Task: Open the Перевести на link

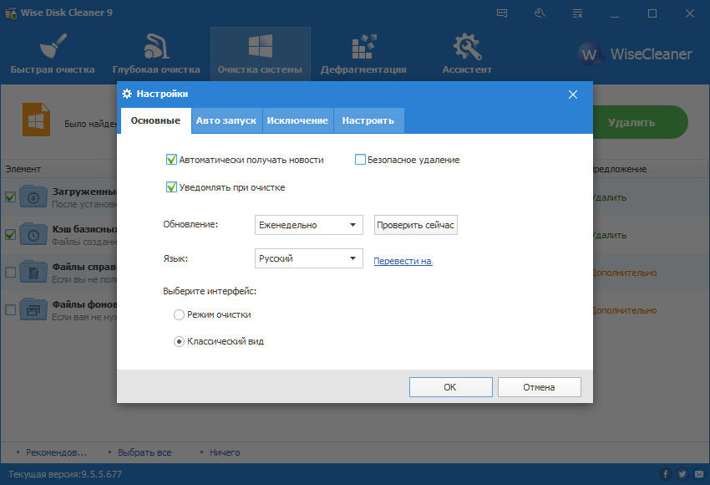Action: coord(403,261)
